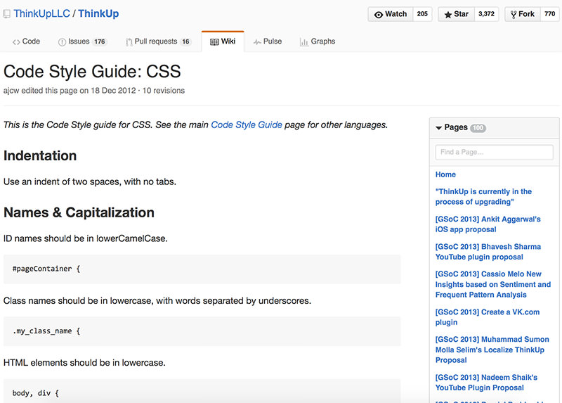The image size is (562, 403).
Task: Click the star icon on Star button
Action: pyautogui.click(x=448, y=15)
